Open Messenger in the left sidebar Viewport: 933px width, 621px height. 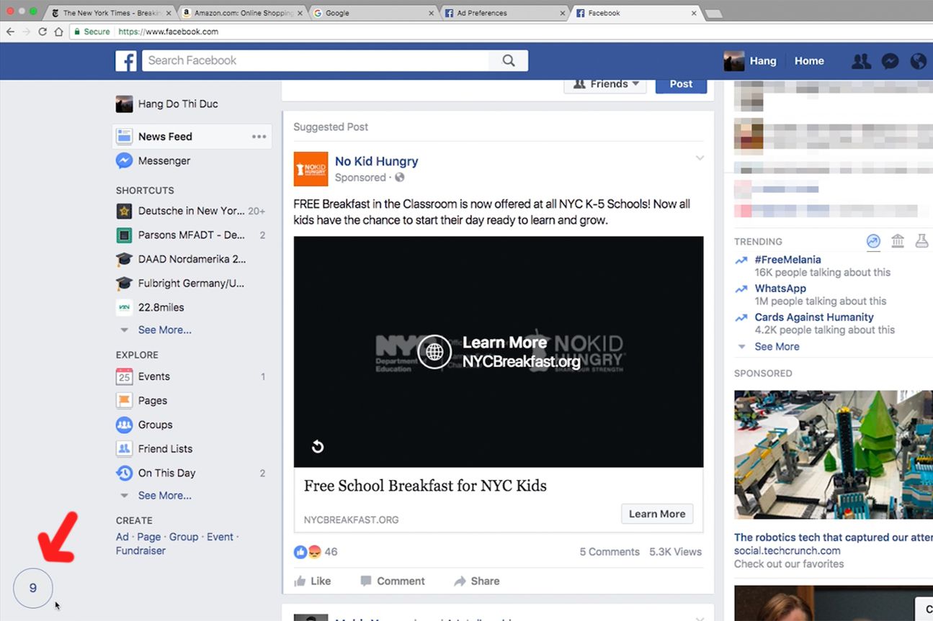(x=164, y=160)
